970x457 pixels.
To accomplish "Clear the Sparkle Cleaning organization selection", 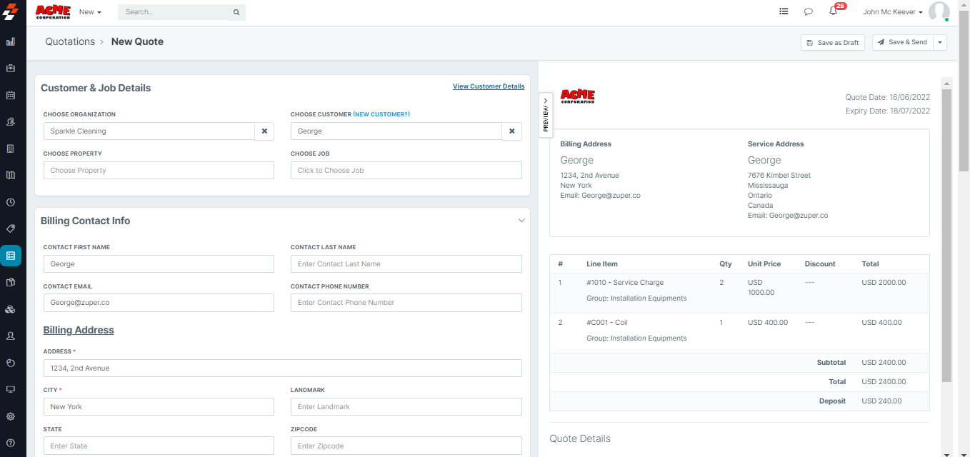I will pyautogui.click(x=264, y=131).
